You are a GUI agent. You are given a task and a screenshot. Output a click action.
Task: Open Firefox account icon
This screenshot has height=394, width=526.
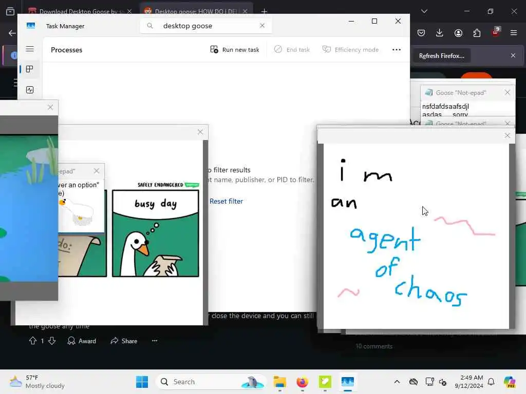pyautogui.click(x=458, y=33)
